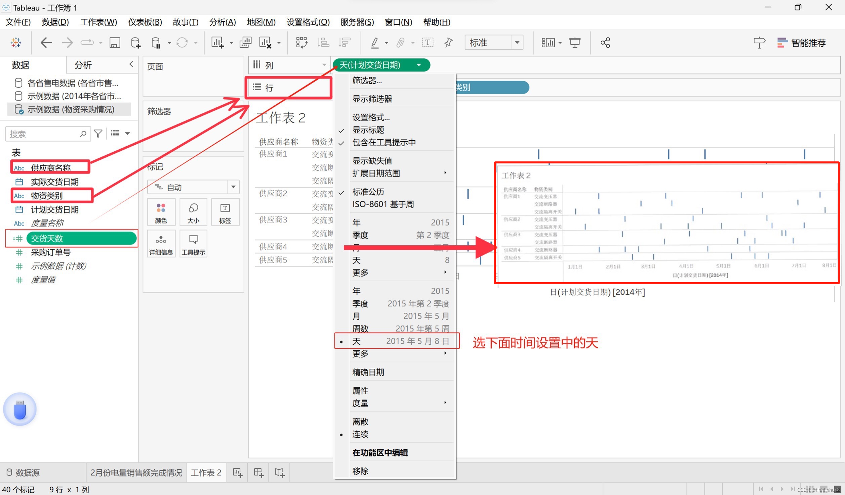Image resolution: width=845 pixels, height=495 pixels.
Task: Click the swap rows and columns icon
Action: point(301,43)
